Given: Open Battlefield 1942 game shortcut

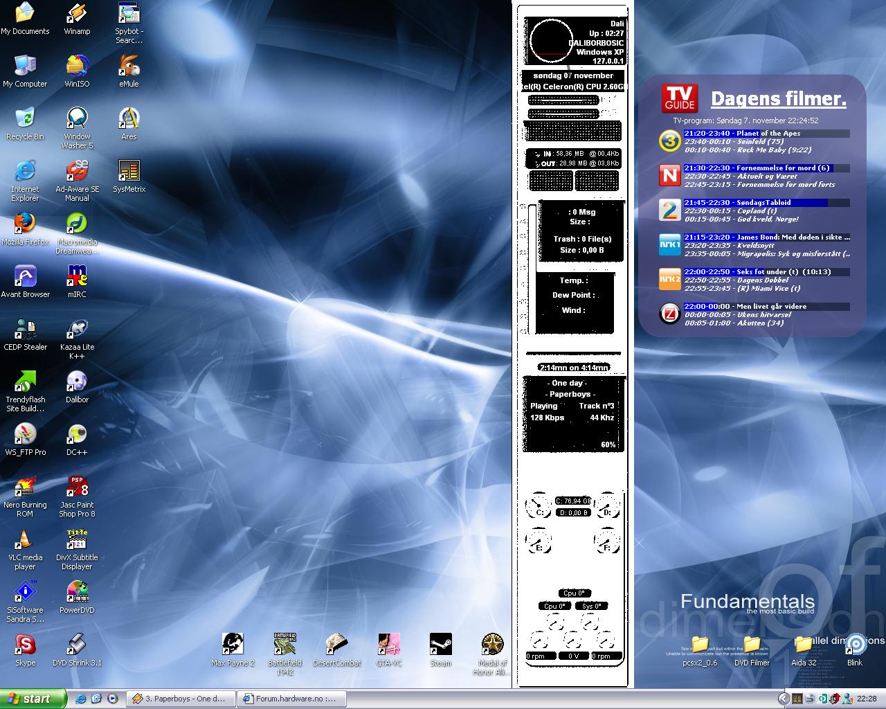Looking at the screenshot, I should [284, 655].
